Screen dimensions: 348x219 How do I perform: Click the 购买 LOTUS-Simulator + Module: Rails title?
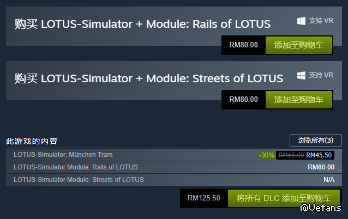(142, 23)
